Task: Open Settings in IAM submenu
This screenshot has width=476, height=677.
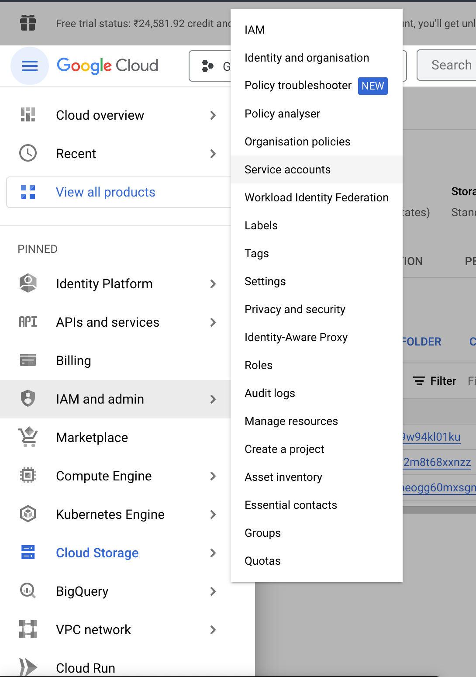Action: [x=317, y=281]
